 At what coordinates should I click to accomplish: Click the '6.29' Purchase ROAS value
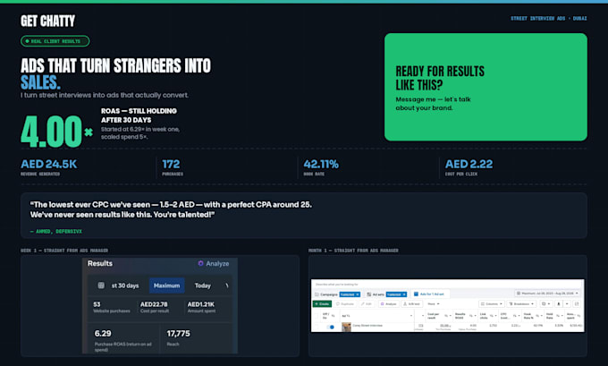coord(103,334)
